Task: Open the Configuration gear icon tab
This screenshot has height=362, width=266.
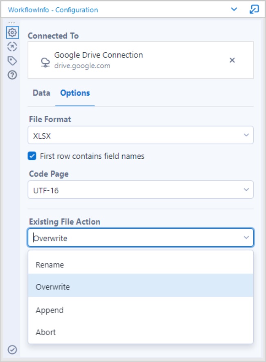Action: click(12, 33)
